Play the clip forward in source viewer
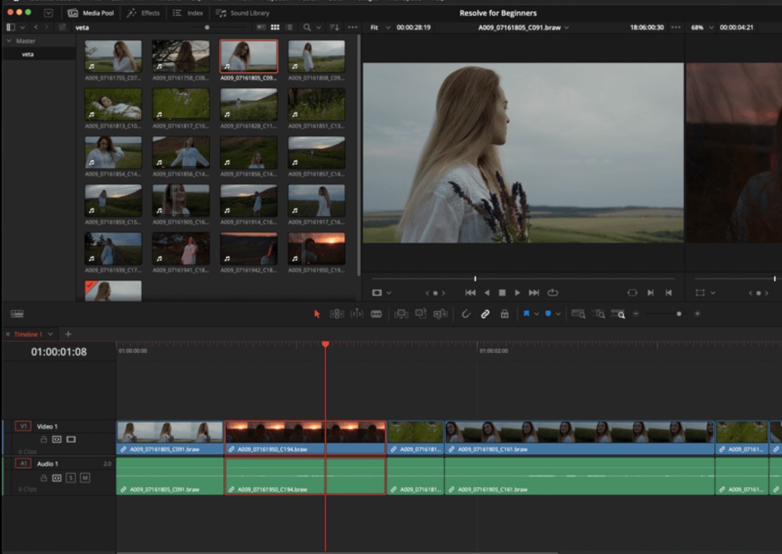Image resolution: width=782 pixels, height=554 pixels. [x=518, y=293]
